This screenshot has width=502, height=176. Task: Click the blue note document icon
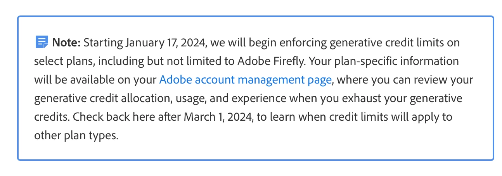coord(42,42)
